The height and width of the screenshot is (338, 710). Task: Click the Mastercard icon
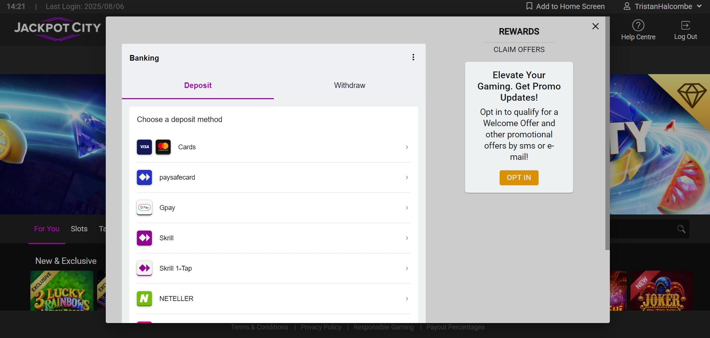[163, 147]
